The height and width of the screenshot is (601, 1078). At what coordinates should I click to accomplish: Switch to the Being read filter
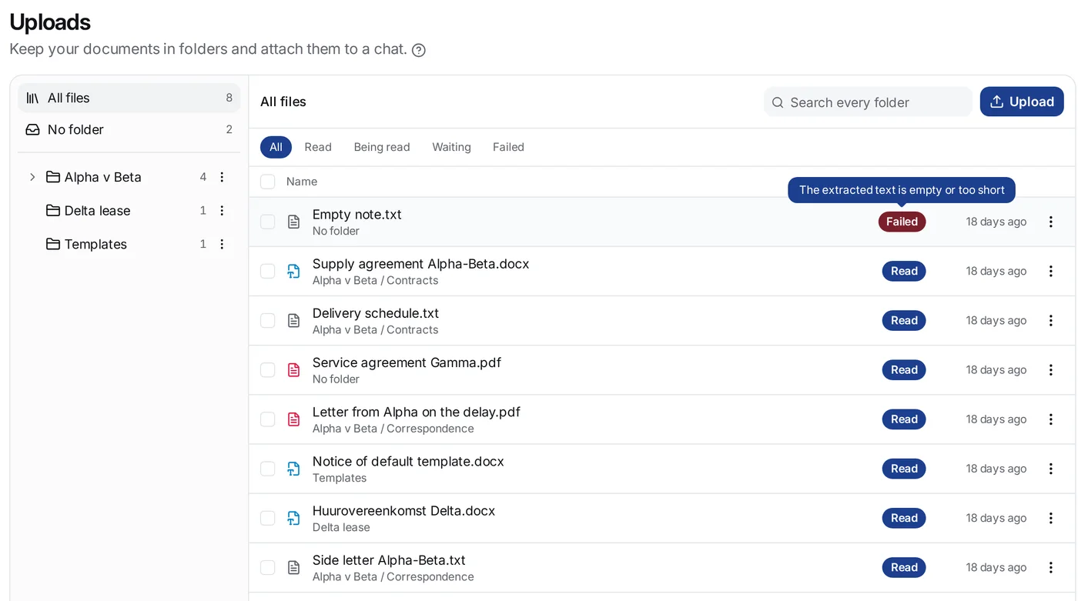pyautogui.click(x=382, y=147)
